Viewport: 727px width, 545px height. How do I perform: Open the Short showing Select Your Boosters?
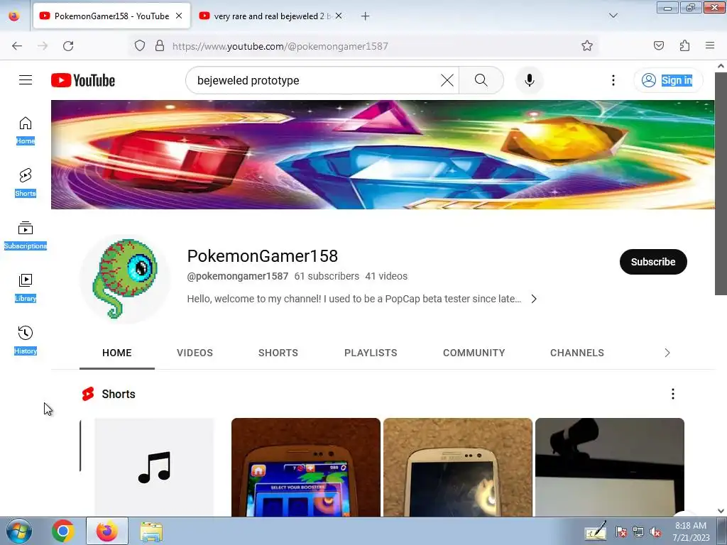click(306, 467)
